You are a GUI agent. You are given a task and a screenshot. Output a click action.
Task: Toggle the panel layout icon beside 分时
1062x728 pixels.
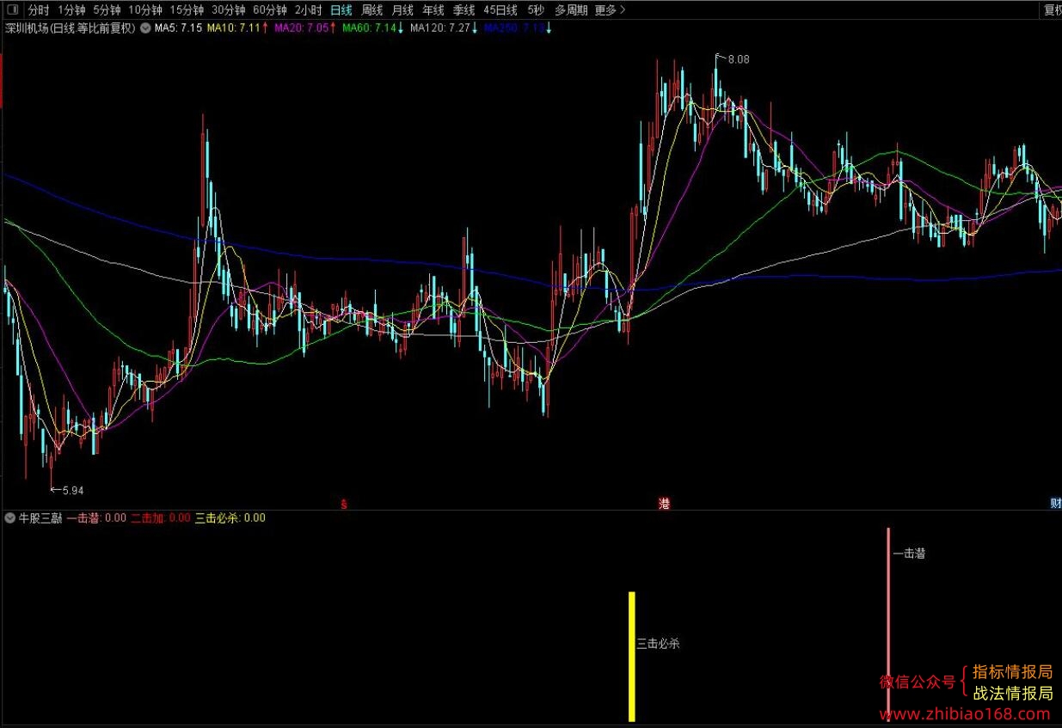12,10
